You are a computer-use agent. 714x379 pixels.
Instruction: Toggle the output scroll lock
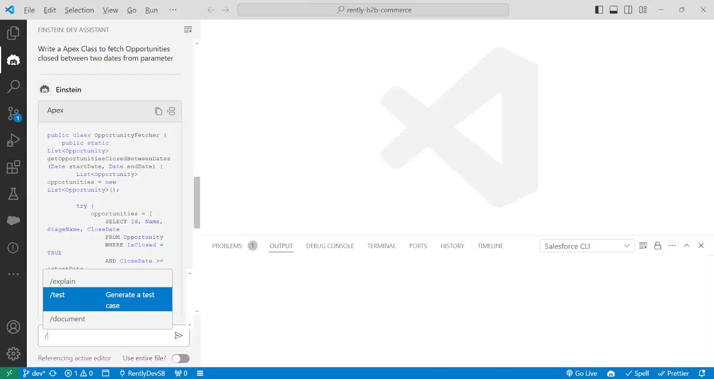coord(657,246)
